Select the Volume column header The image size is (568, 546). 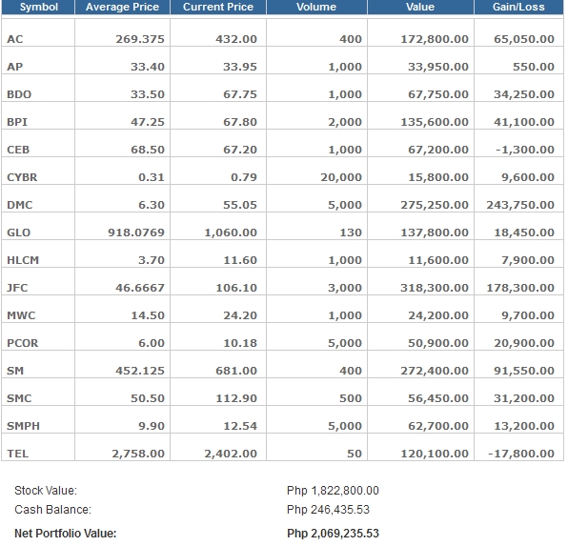click(x=316, y=7)
